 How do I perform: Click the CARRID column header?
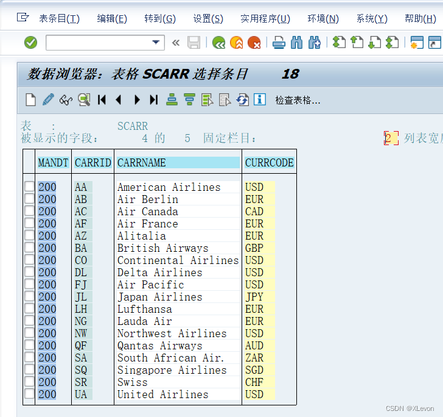click(x=93, y=163)
